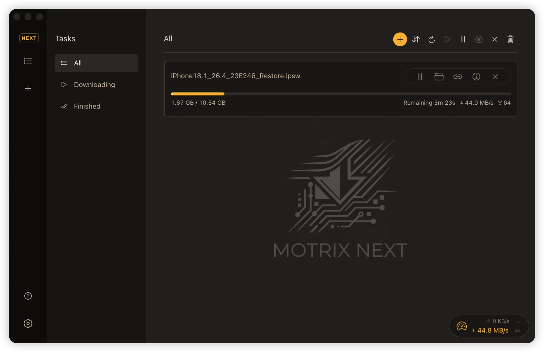Image resolution: width=544 pixels, height=352 pixels.
Task: Click the toolbar X remove tasks icon
Action: 495,39
